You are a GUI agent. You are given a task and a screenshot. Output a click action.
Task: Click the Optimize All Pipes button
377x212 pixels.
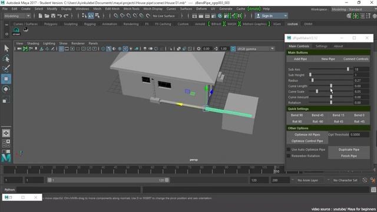(x=307, y=135)
